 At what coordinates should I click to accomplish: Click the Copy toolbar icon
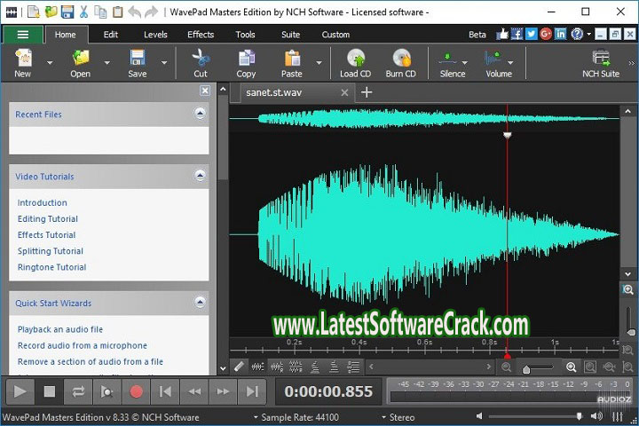(246, 59)
